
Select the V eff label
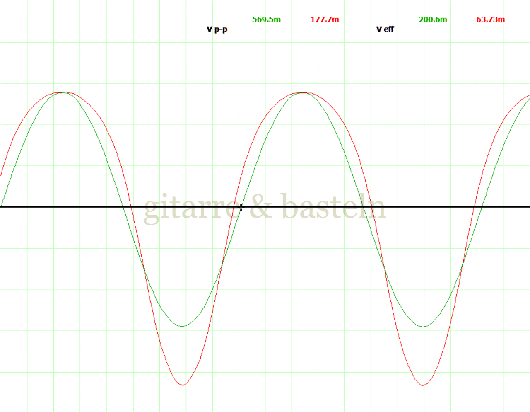[x=385, y=29]
